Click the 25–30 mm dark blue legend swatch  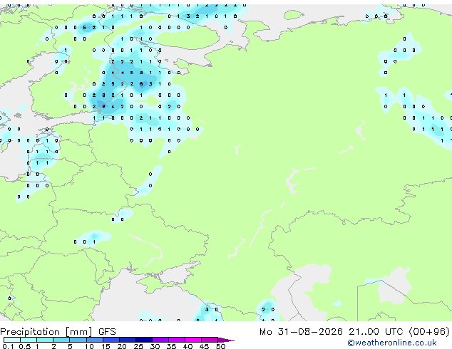143,340
